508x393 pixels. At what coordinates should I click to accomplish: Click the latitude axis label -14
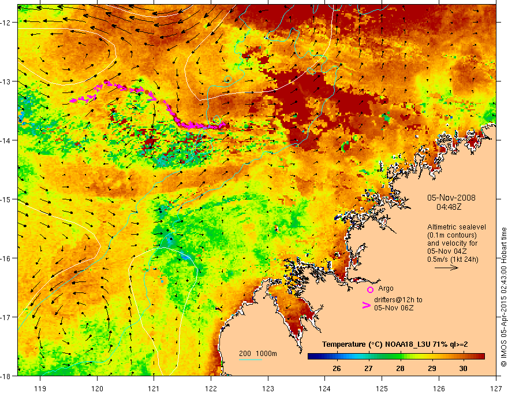[6, 140]
